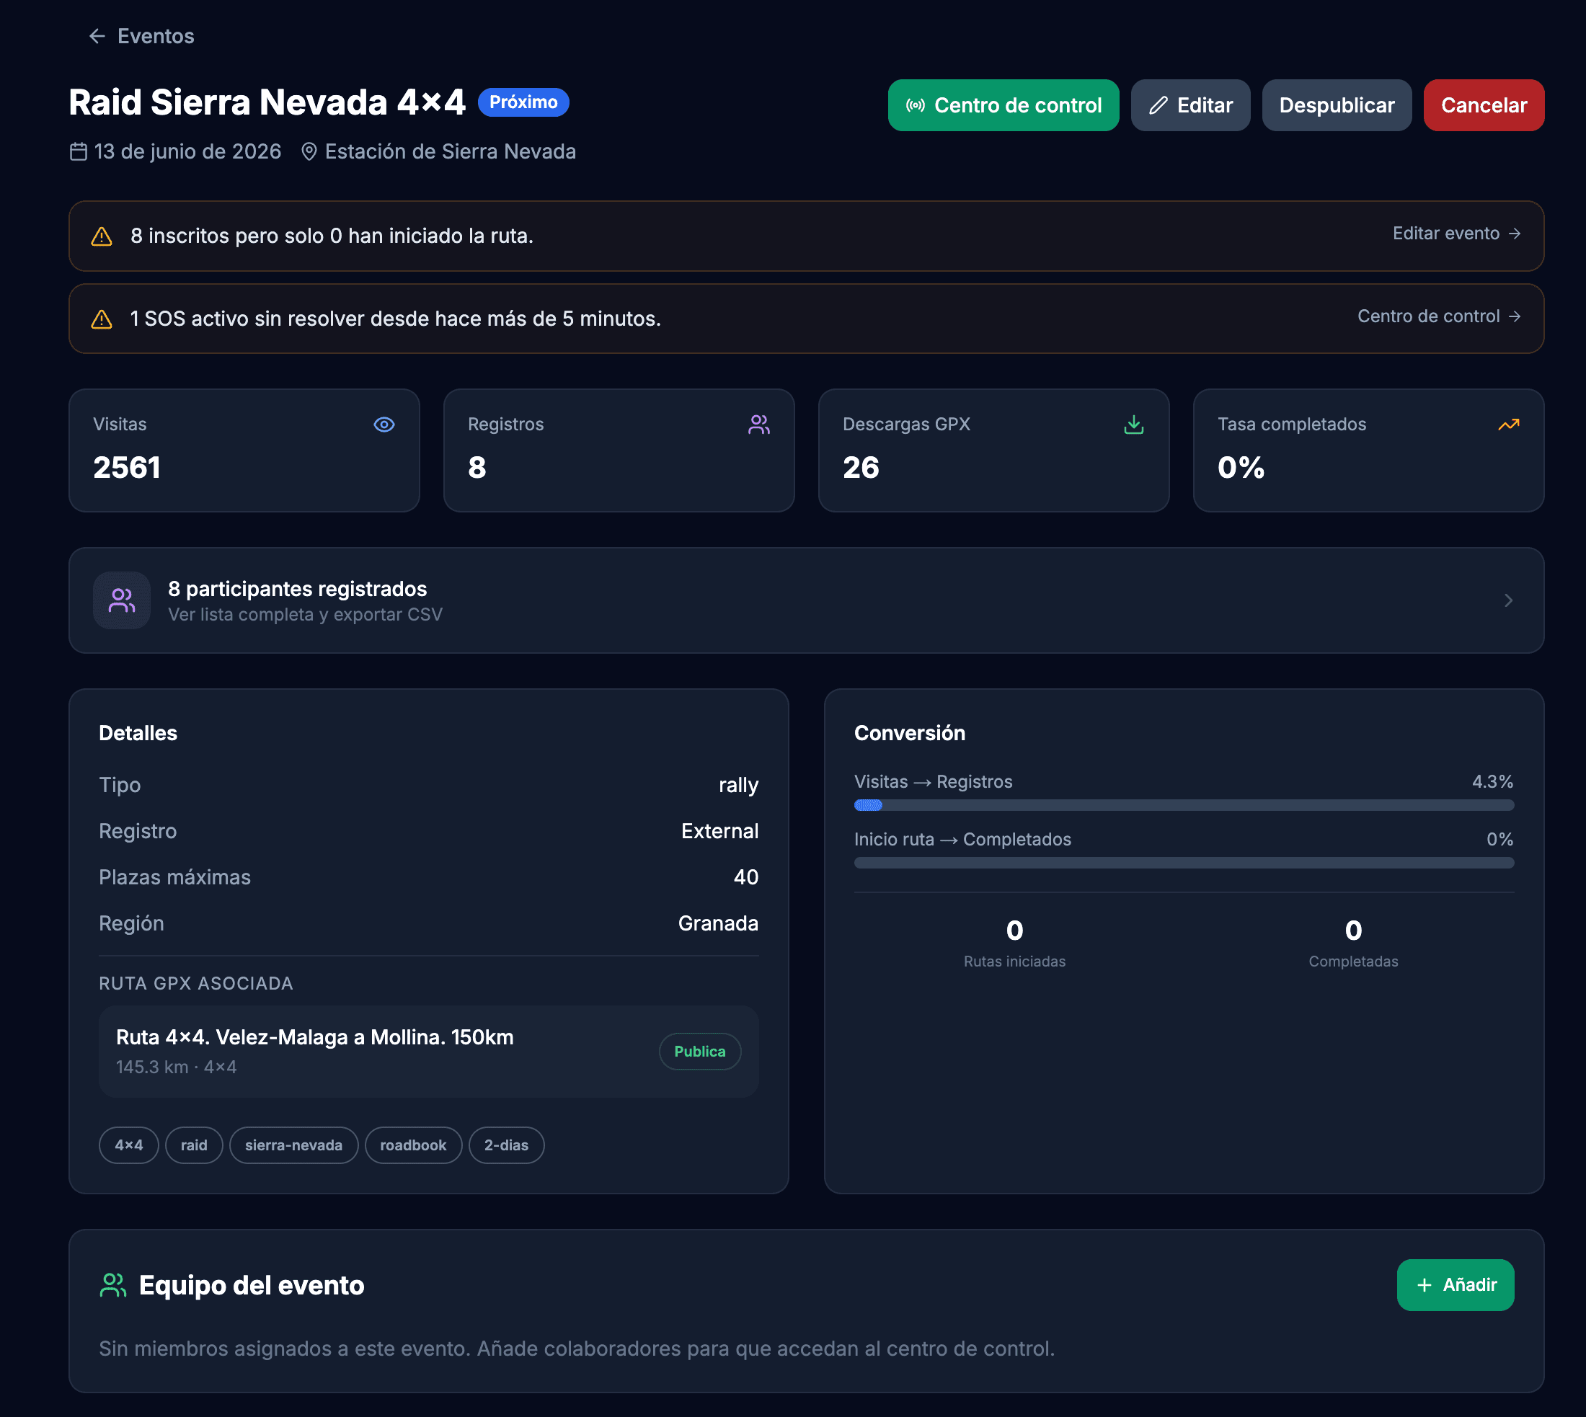Open Centro de control green button
Screen dimensions: 1586x1417
(x=1003, y=105)
